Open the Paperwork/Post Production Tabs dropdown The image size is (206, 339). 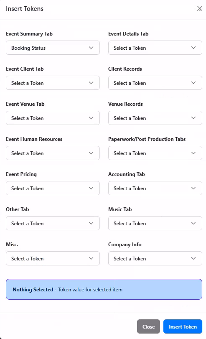(x=155, y=153)
